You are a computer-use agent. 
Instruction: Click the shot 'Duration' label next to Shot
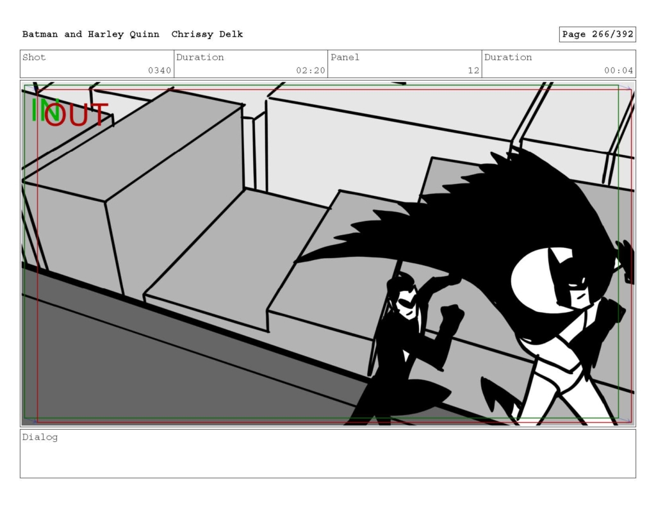(200, 57)
